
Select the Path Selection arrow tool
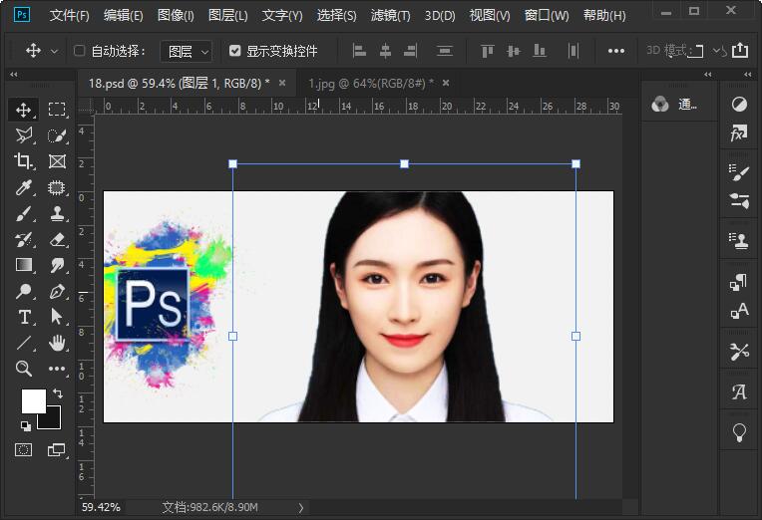[57, 317]
